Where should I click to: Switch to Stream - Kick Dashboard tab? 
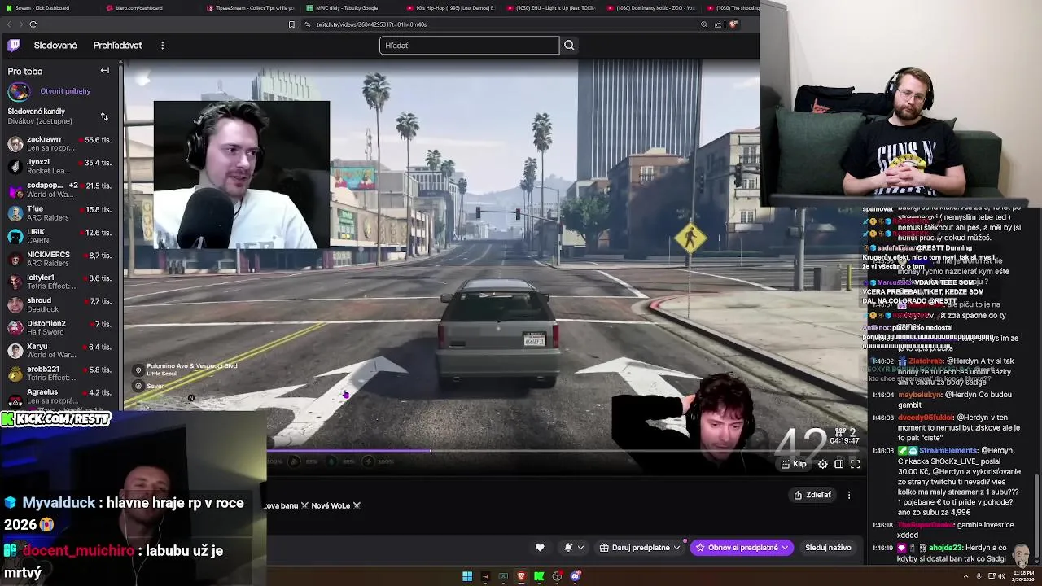pos(47,7)
